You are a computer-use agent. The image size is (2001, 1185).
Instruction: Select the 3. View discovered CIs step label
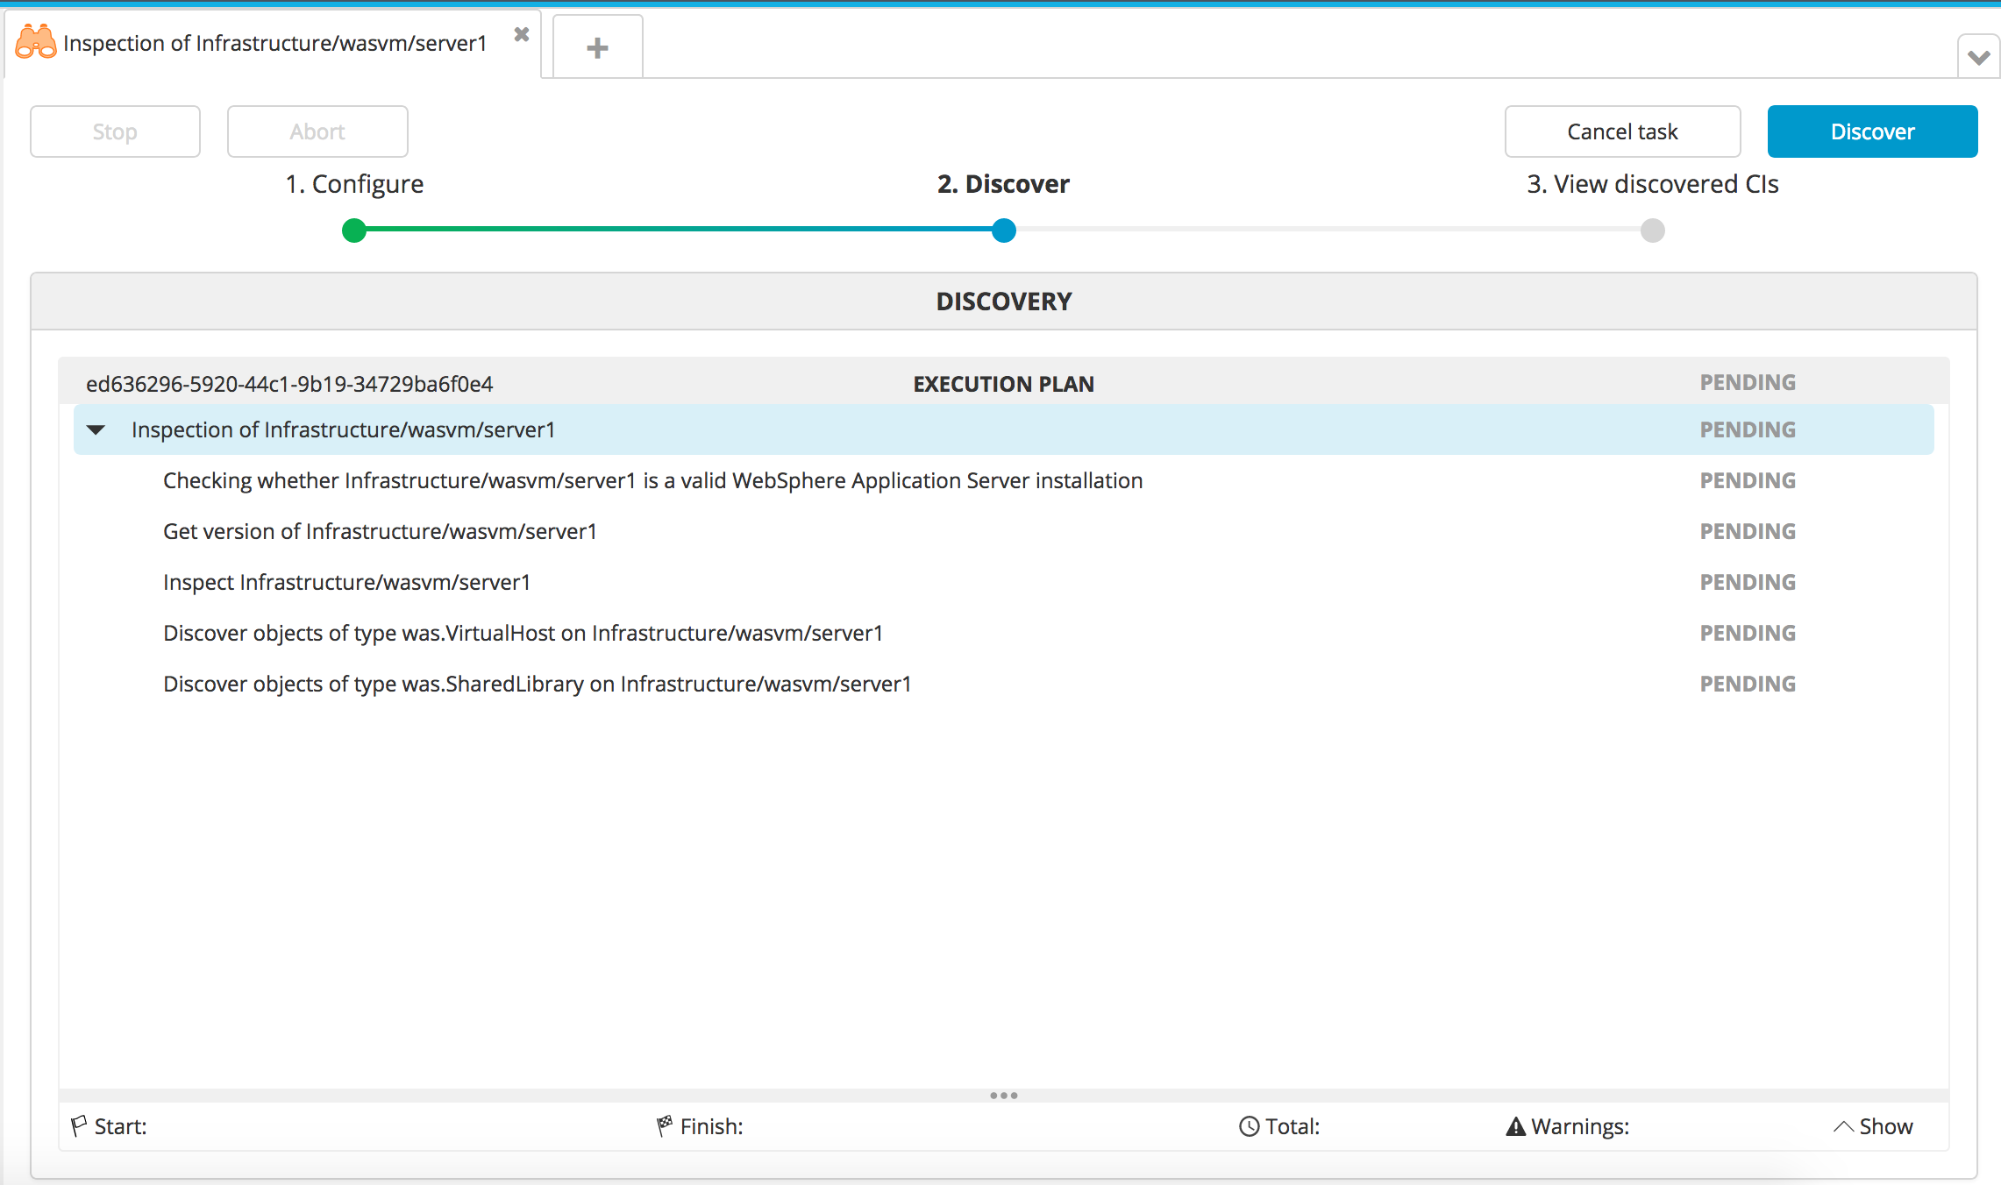(1653, 184)
